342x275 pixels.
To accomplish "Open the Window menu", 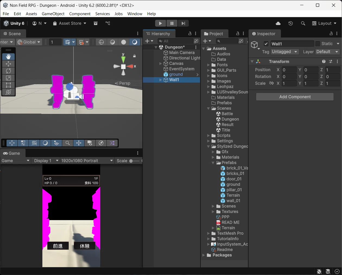I will [x=135, y=14].
